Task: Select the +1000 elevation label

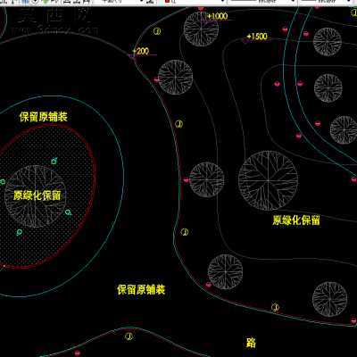Action: click(x=218, y=16)
